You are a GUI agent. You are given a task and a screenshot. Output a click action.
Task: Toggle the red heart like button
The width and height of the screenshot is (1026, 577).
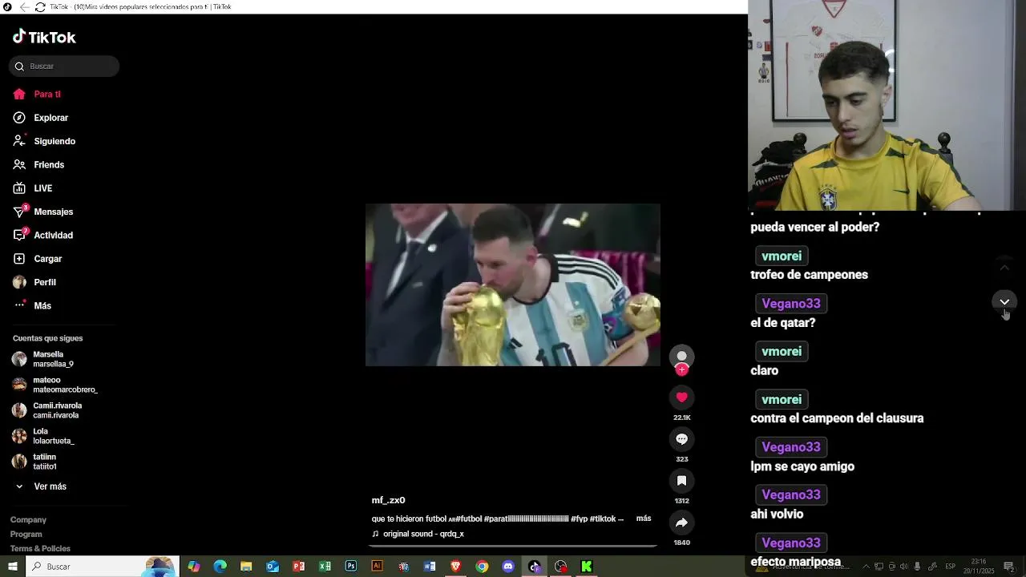click(x=681, y=397)
